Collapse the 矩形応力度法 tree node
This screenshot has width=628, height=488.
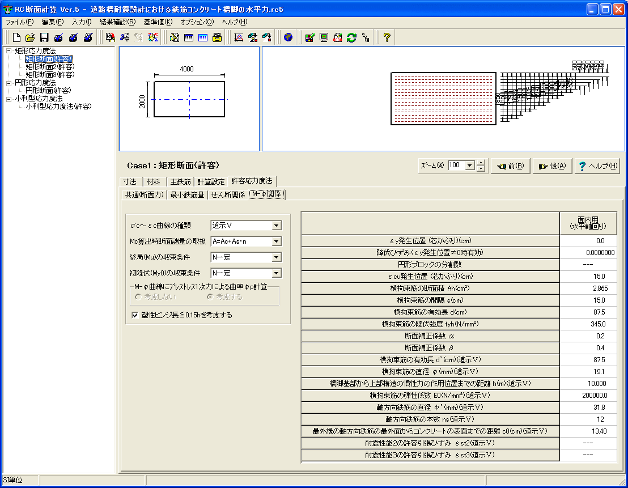point(9,51)
